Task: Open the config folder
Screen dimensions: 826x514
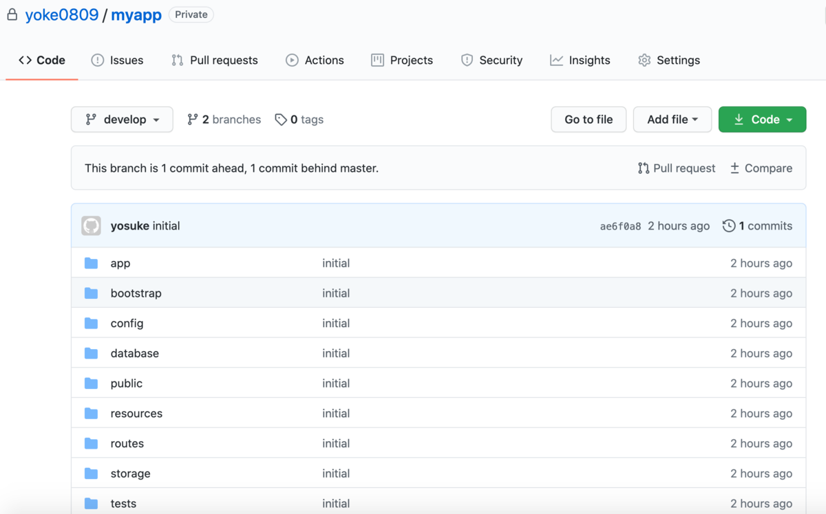Action: pyautogui.click(x=127, y=324)
